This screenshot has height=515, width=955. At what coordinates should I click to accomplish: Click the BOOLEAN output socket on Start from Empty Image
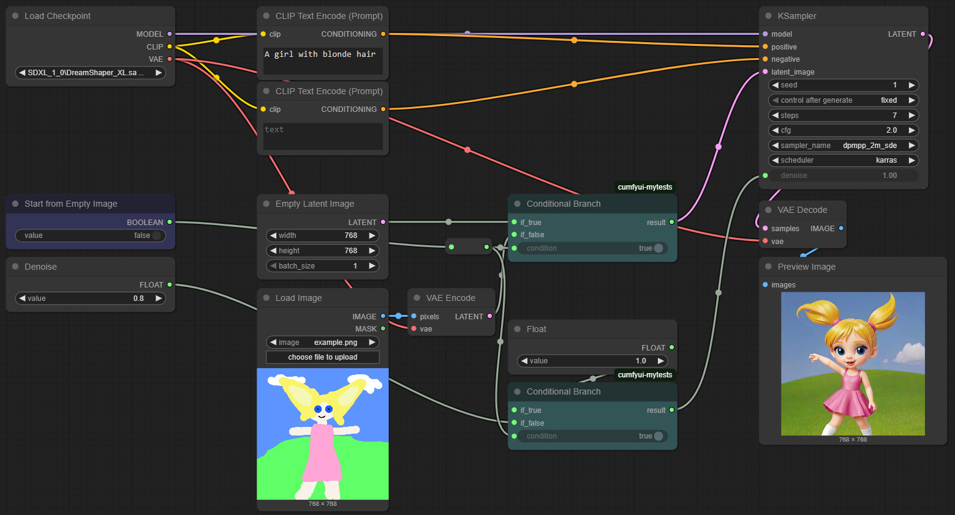click(x=170, y=222)
